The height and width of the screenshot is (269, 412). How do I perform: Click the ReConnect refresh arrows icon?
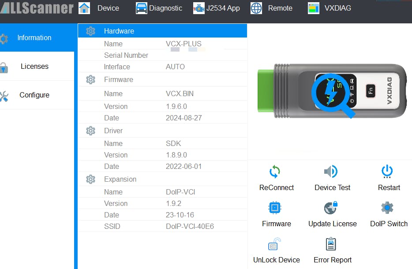tap(275, 172)
